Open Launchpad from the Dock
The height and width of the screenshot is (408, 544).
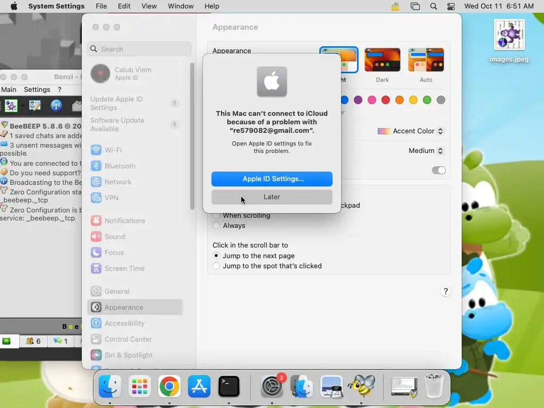pos(140,387)
